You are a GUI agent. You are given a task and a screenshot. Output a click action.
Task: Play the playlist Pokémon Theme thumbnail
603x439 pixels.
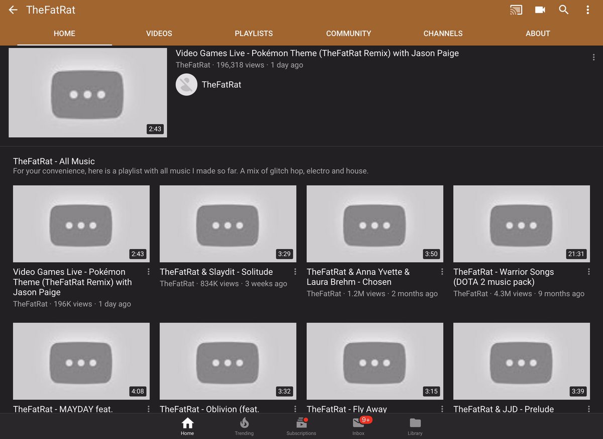[81, 224]
